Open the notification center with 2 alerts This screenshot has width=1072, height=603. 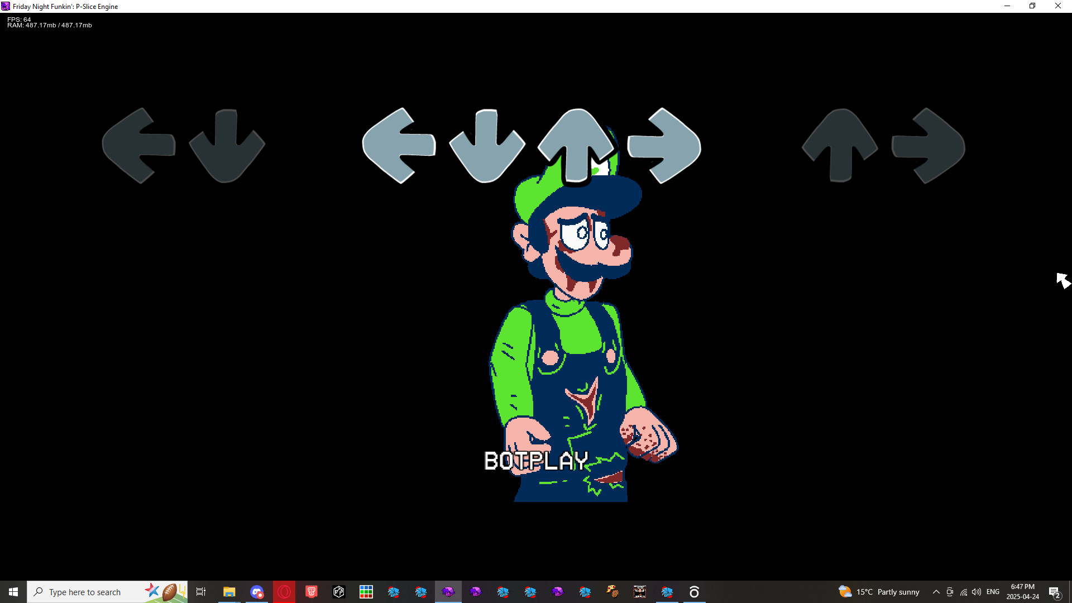click(x=1054, y=592)
